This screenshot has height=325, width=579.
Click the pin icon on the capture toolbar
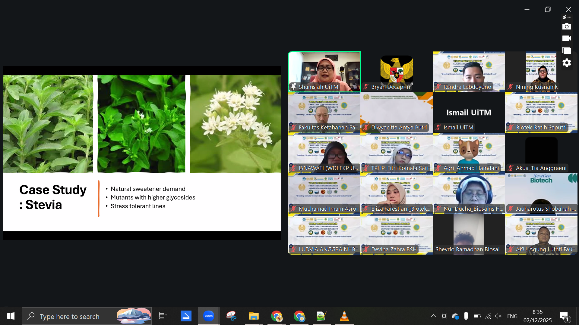[x=565, y=17]
